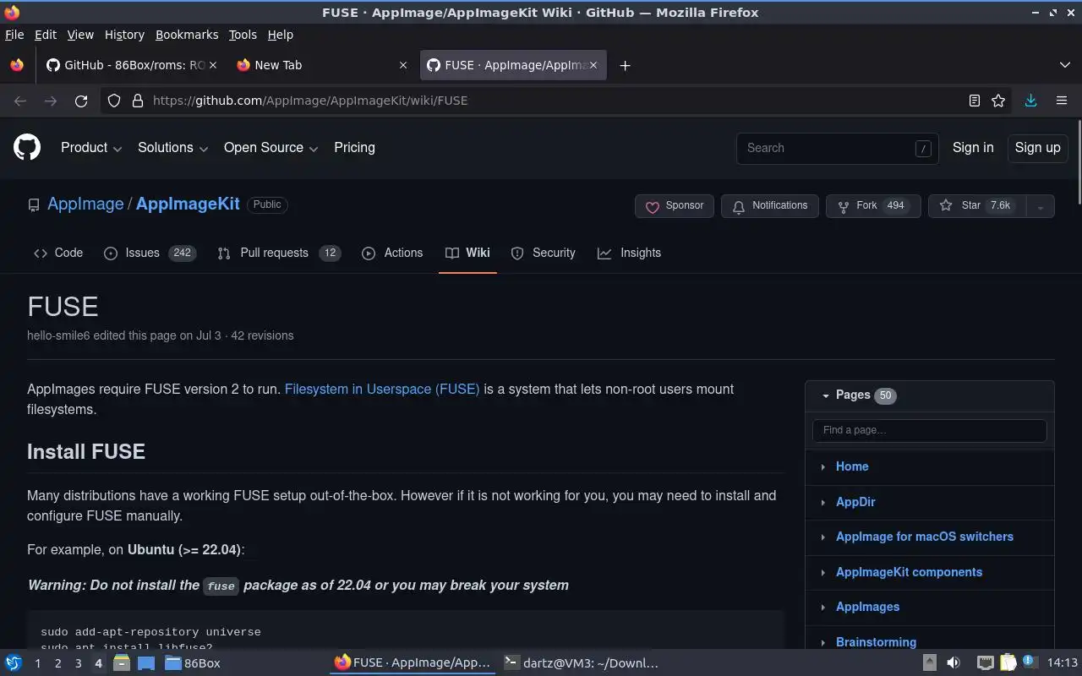1082x676 pixels.
Task: Open the Firefox hamburger application menu
Action: 1062,101
